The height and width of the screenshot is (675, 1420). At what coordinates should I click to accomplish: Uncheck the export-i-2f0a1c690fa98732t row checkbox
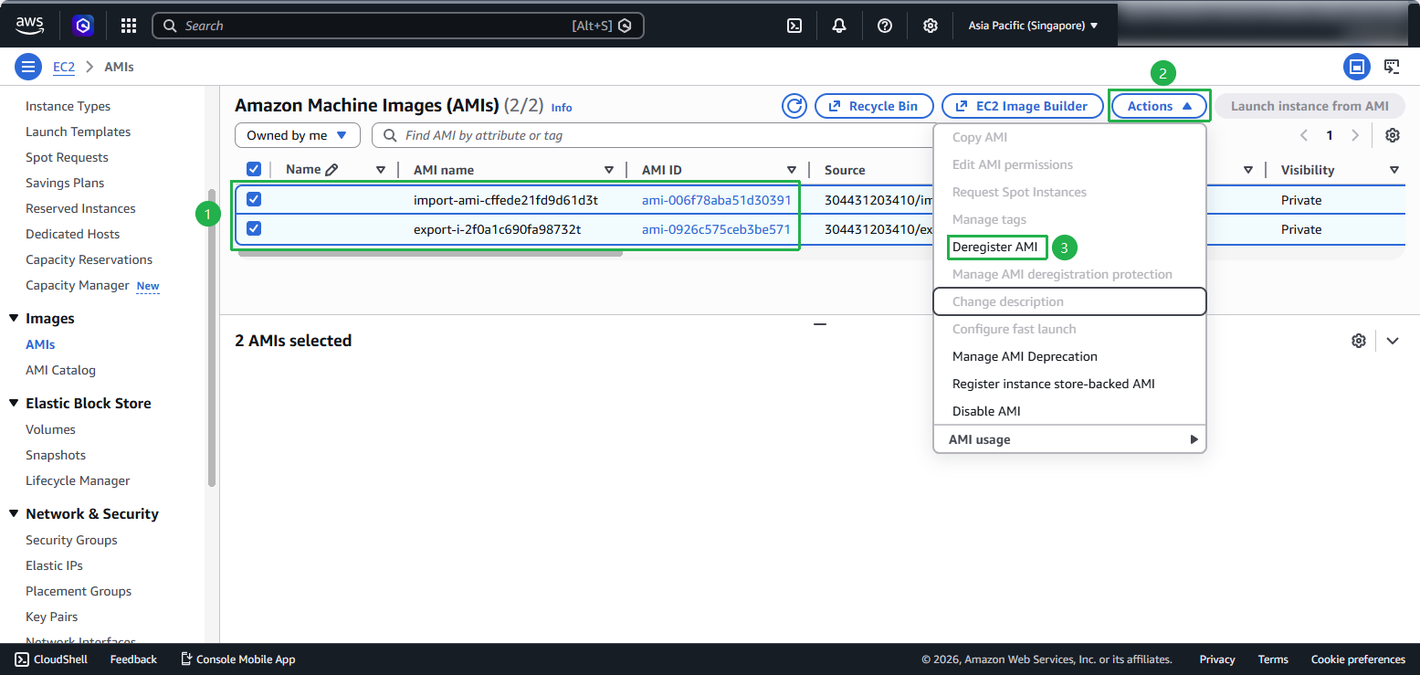point(254,228)
